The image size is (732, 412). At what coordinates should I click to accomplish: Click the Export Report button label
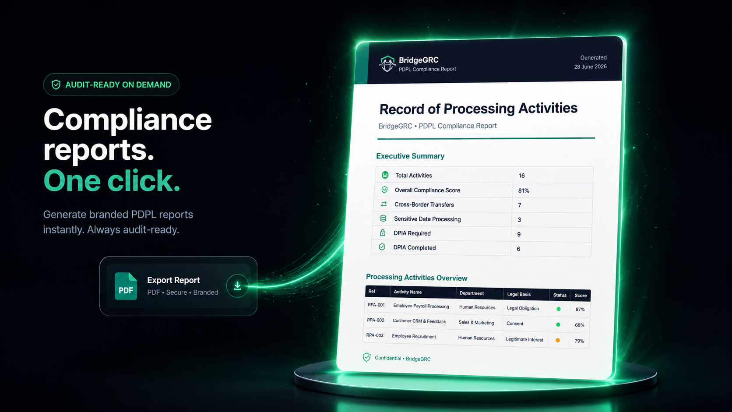point(173,280)
